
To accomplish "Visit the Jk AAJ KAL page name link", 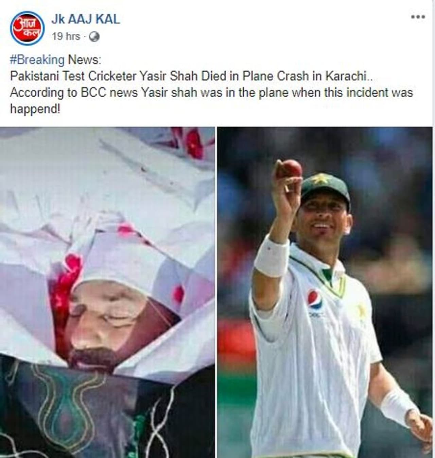I will (86, 19).
